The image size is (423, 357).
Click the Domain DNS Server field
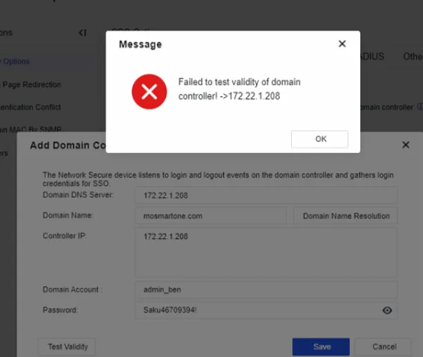click(266, 195)
